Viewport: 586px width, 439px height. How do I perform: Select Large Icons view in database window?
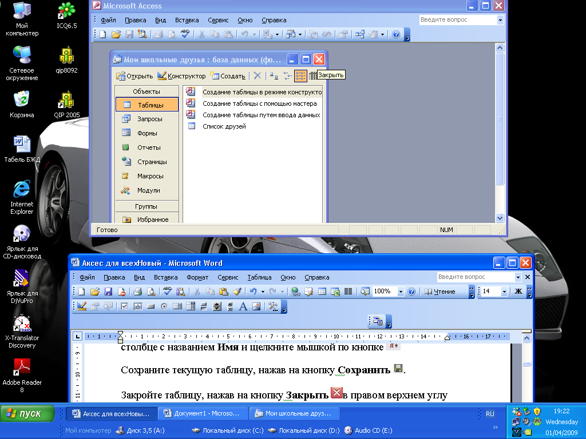point(274,76)
